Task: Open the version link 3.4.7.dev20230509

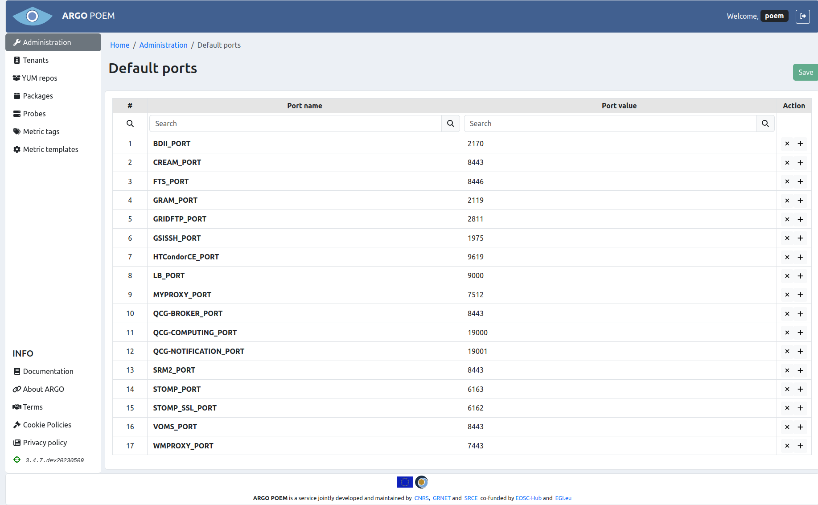Action: pos(54,460)
